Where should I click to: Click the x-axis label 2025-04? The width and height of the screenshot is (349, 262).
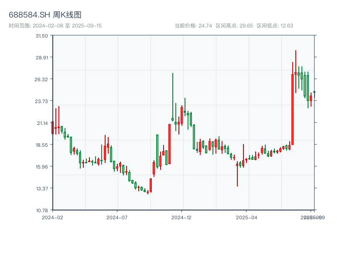pyautogui.click(x=246, y=217)
